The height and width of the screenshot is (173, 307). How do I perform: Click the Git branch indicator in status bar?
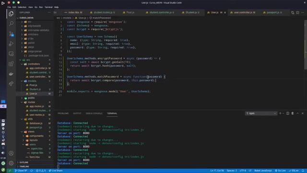pyautogui.click(x=21, y=171)
